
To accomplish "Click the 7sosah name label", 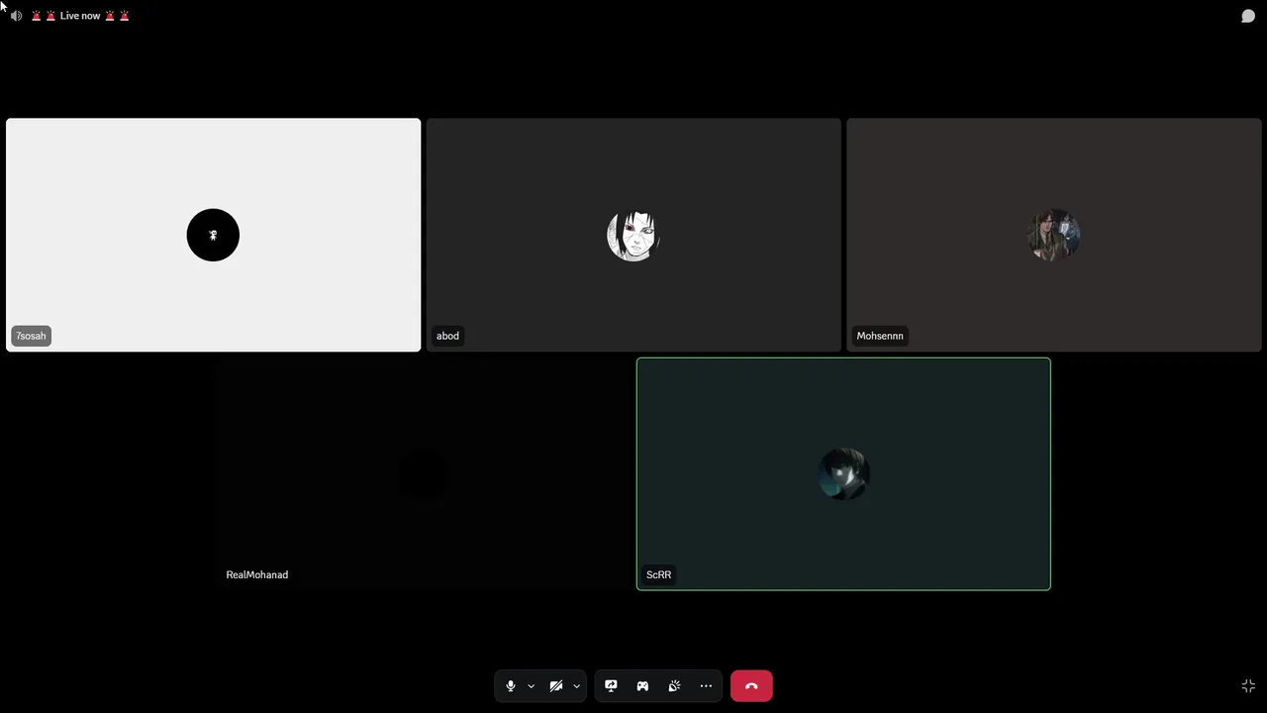I will click(31, 336).
